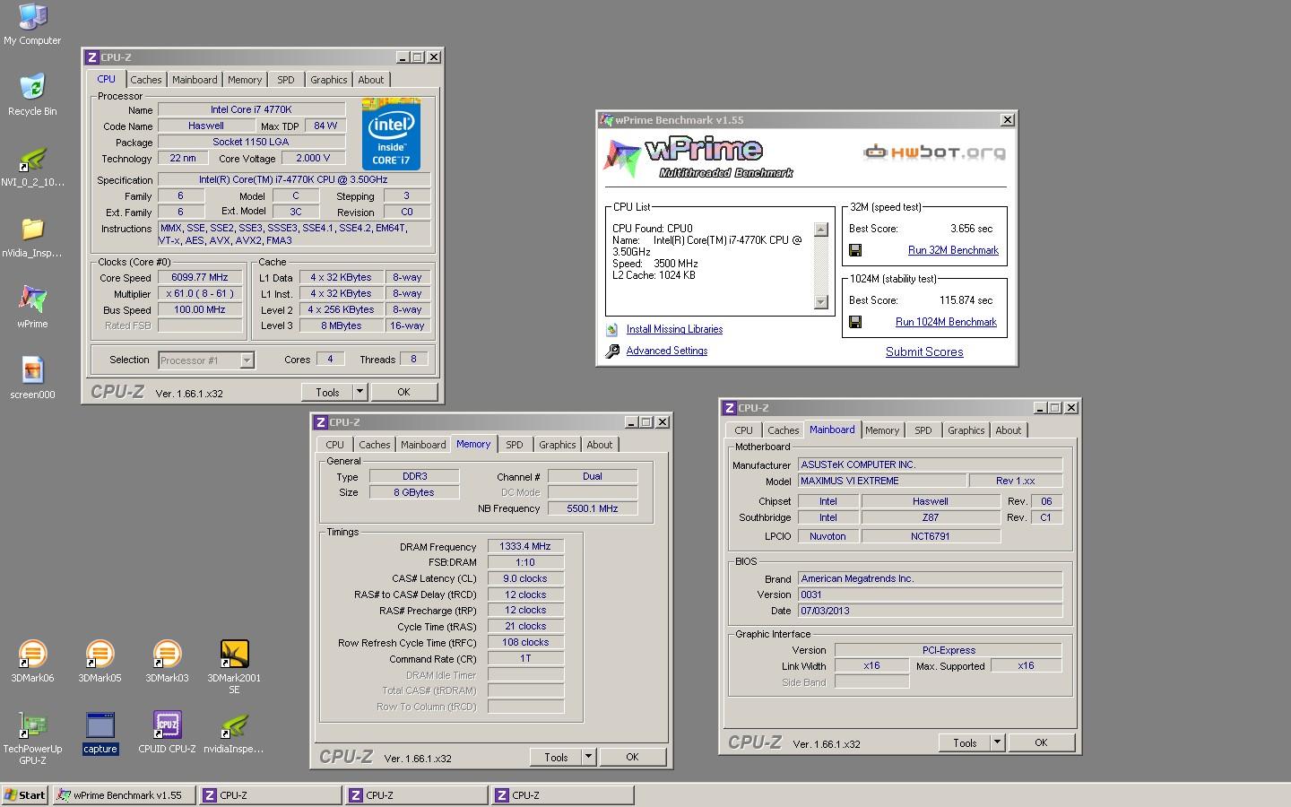Click Run 1024M Benchmark link
1291x807 pixels.
[946, 322]
